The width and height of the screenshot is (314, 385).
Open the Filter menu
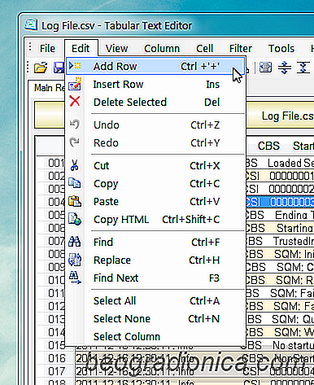pyautogui.click(x=241, y=48)
